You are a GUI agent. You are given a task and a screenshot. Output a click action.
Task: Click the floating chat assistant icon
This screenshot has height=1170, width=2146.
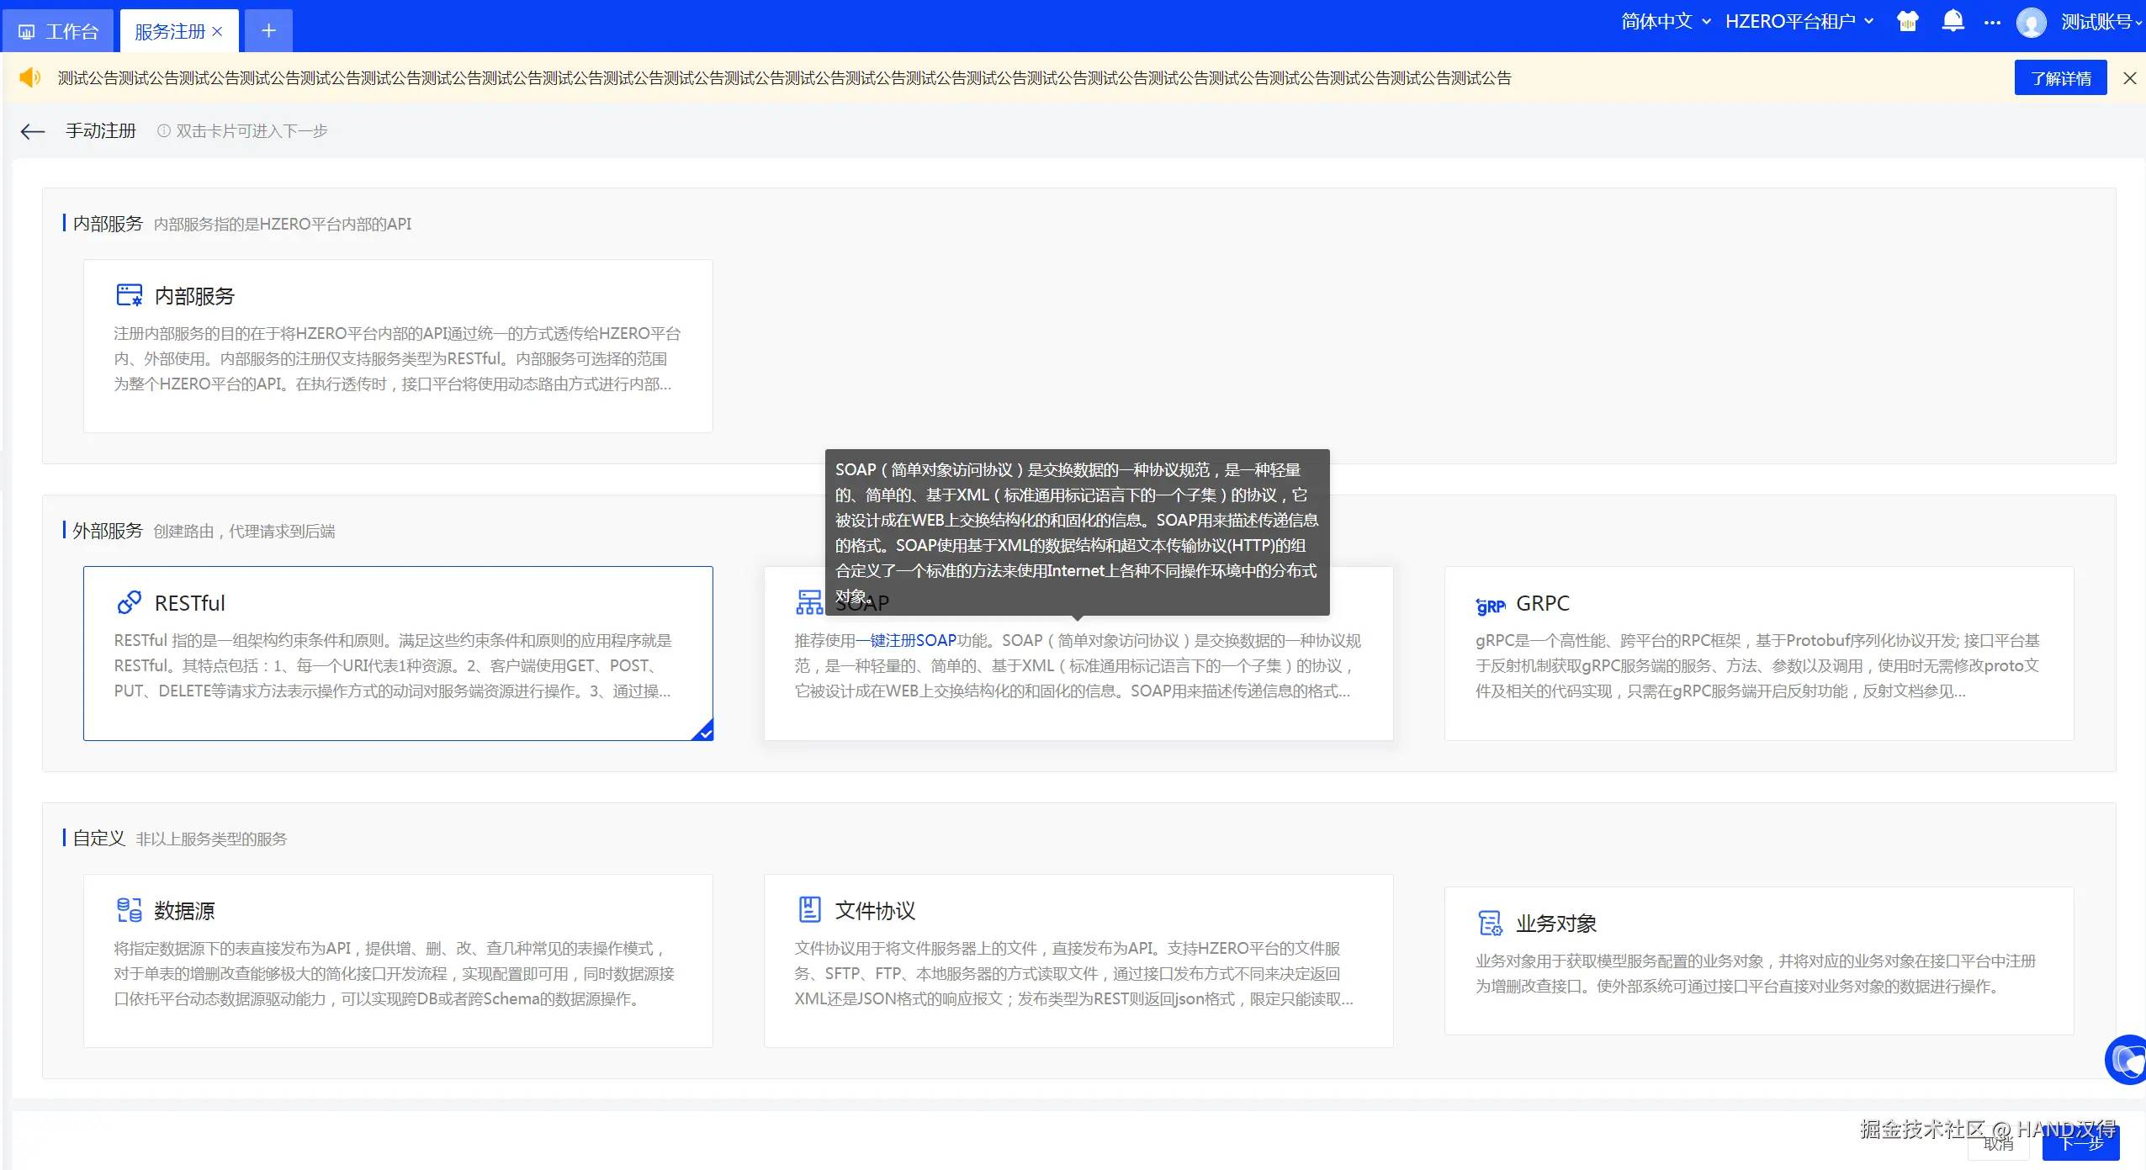tap(2127, 1060)
